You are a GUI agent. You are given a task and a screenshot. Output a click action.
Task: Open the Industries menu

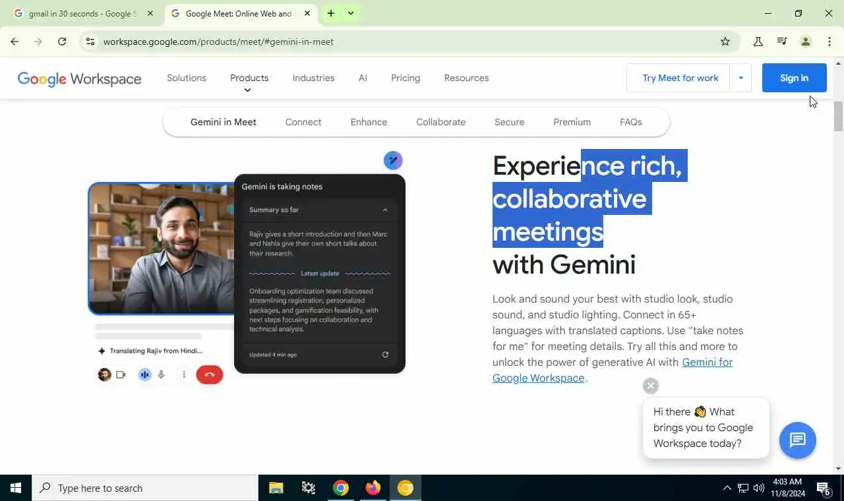(x=313, y=78)
